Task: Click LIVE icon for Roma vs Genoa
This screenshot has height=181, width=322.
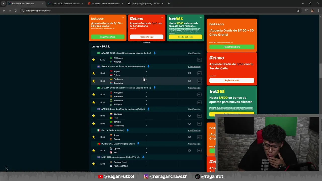Action: (199, 137)
